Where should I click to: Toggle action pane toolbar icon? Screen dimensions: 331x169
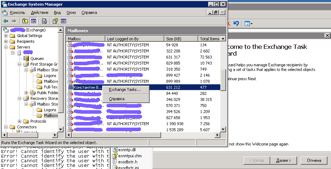tap(64, 21)
